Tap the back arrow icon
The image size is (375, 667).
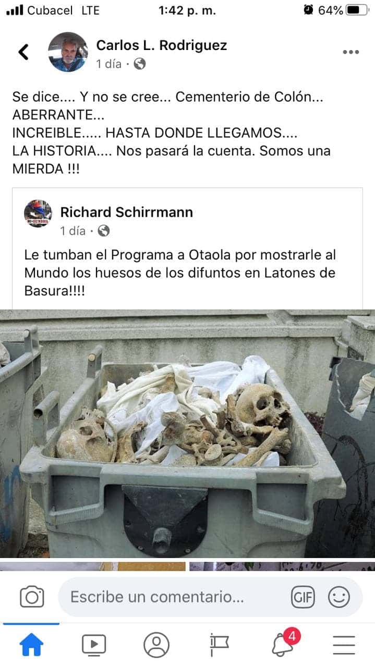point(23,52)
